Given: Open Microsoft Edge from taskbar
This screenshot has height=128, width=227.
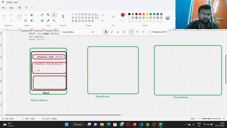Looking at the screenshot, I should coord(109,124).
